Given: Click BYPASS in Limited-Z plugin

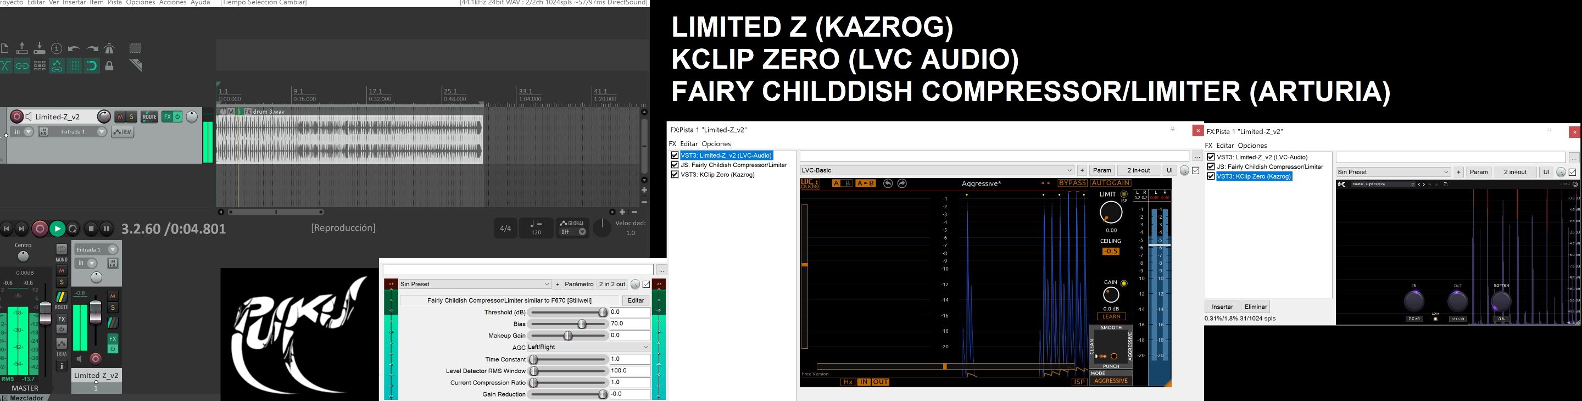Looking at the screenshot, I should (1072, 183).
